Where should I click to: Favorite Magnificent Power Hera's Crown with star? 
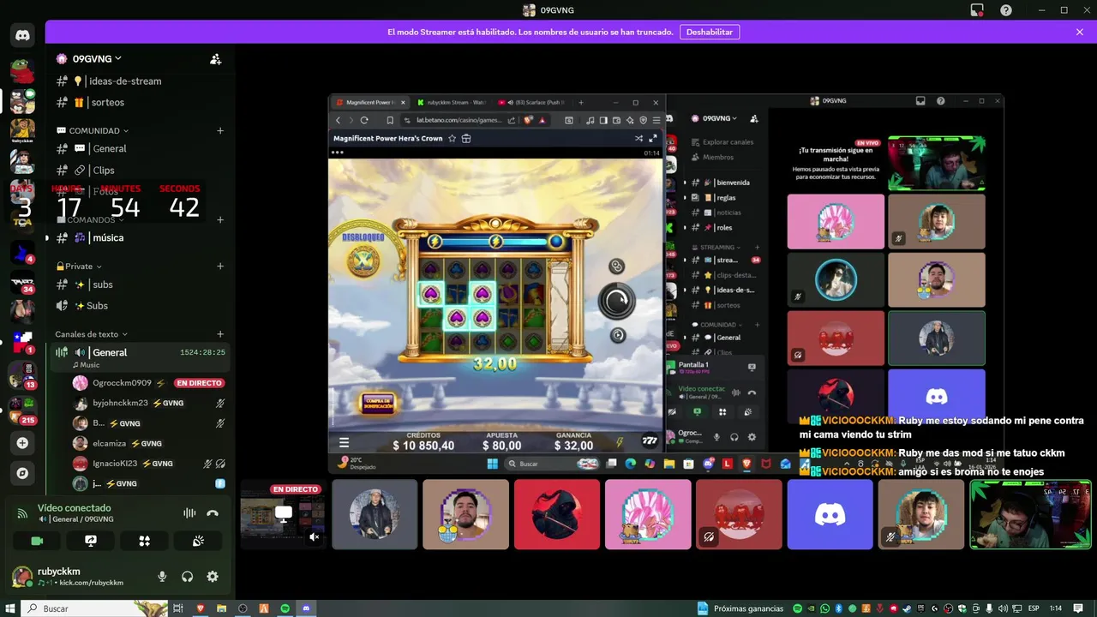pyautogui.click(x=453, y=138)
